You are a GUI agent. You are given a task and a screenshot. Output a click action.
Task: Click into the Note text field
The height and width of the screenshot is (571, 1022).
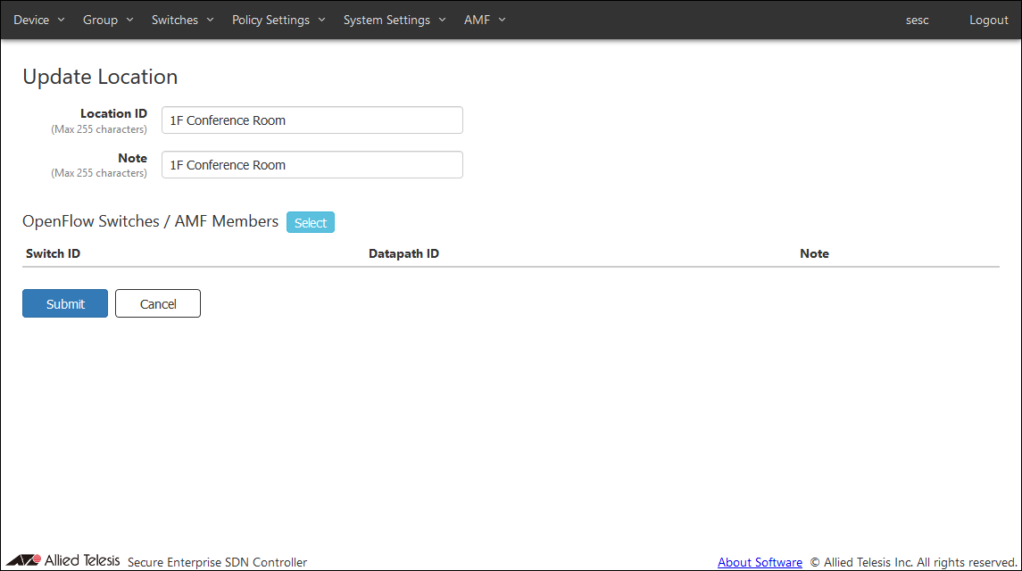(x=312, y=165)
